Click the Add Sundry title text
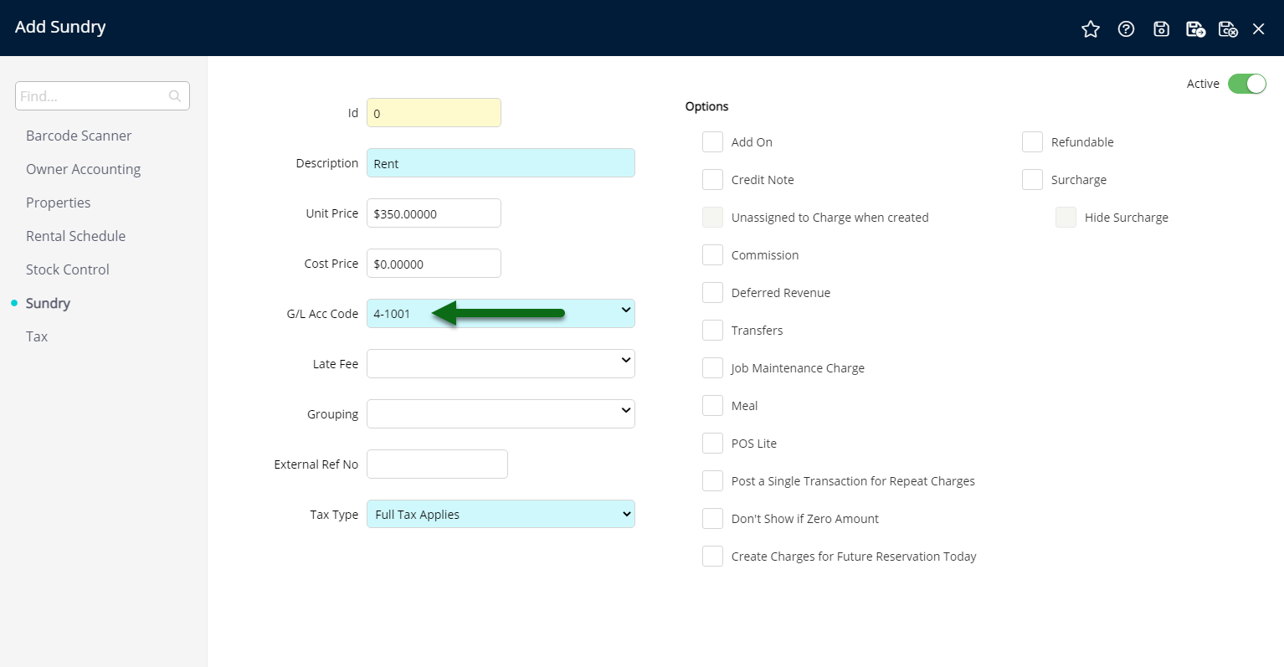This screenshot has height=667, width=1284. point(60,27)
